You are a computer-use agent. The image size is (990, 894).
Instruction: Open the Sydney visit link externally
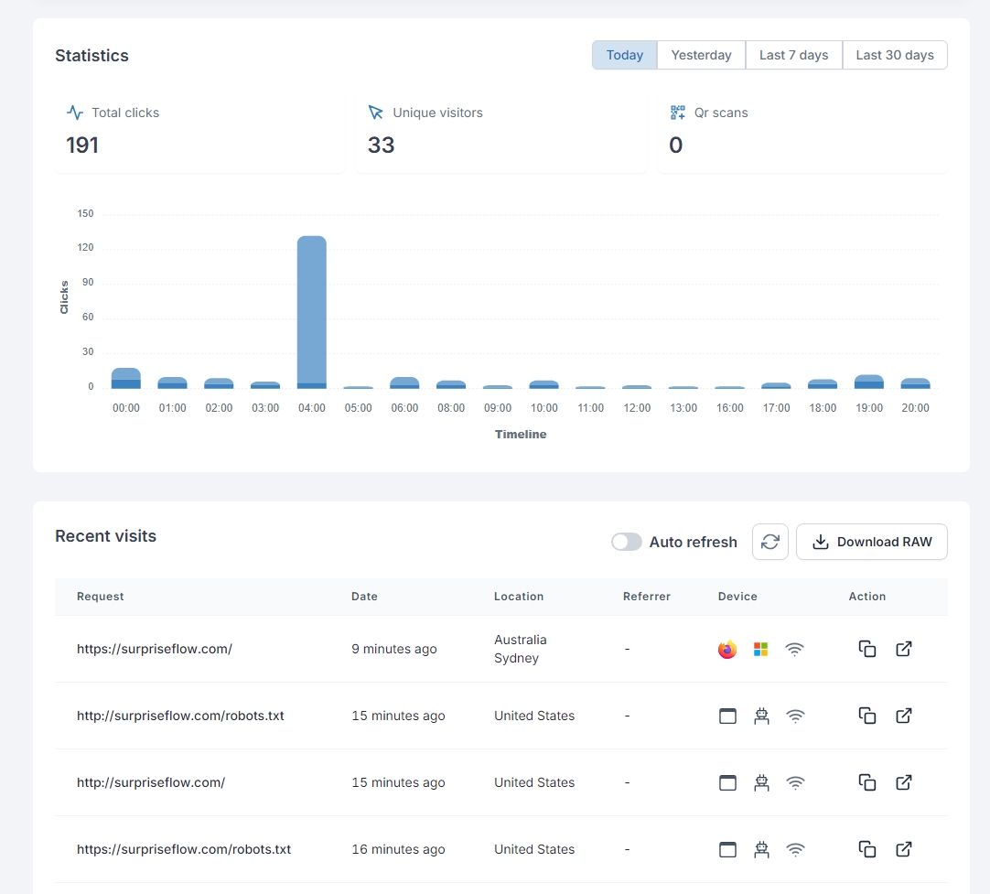903,649
